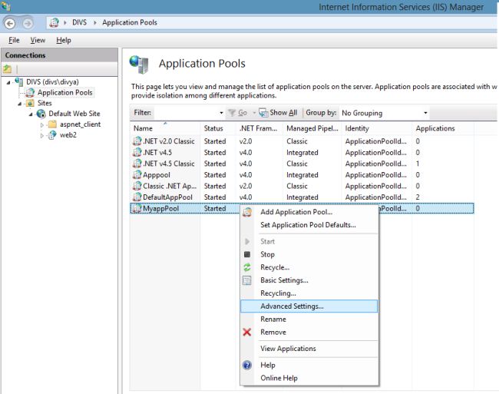Viewport: 499px width, 394px height.
Task: Click v2.0 cell in .NET v2.0 Classic row
Action: [x=246, y=141]
